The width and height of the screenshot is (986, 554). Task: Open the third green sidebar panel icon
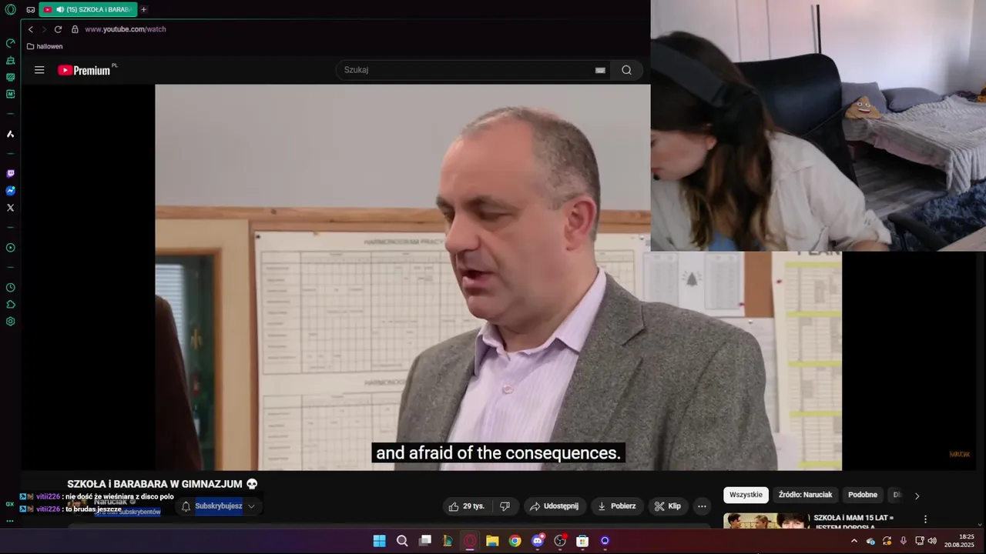[10, 77]
